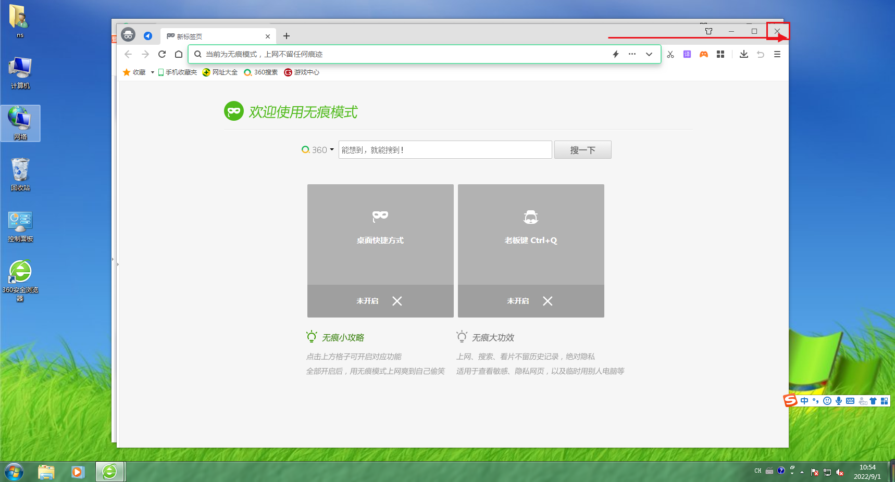The height and width of the screenshot is (482, 895).
Task: Select the 控制面板 desktop icon
Action: pyautogui.click(x=20, y=226)
